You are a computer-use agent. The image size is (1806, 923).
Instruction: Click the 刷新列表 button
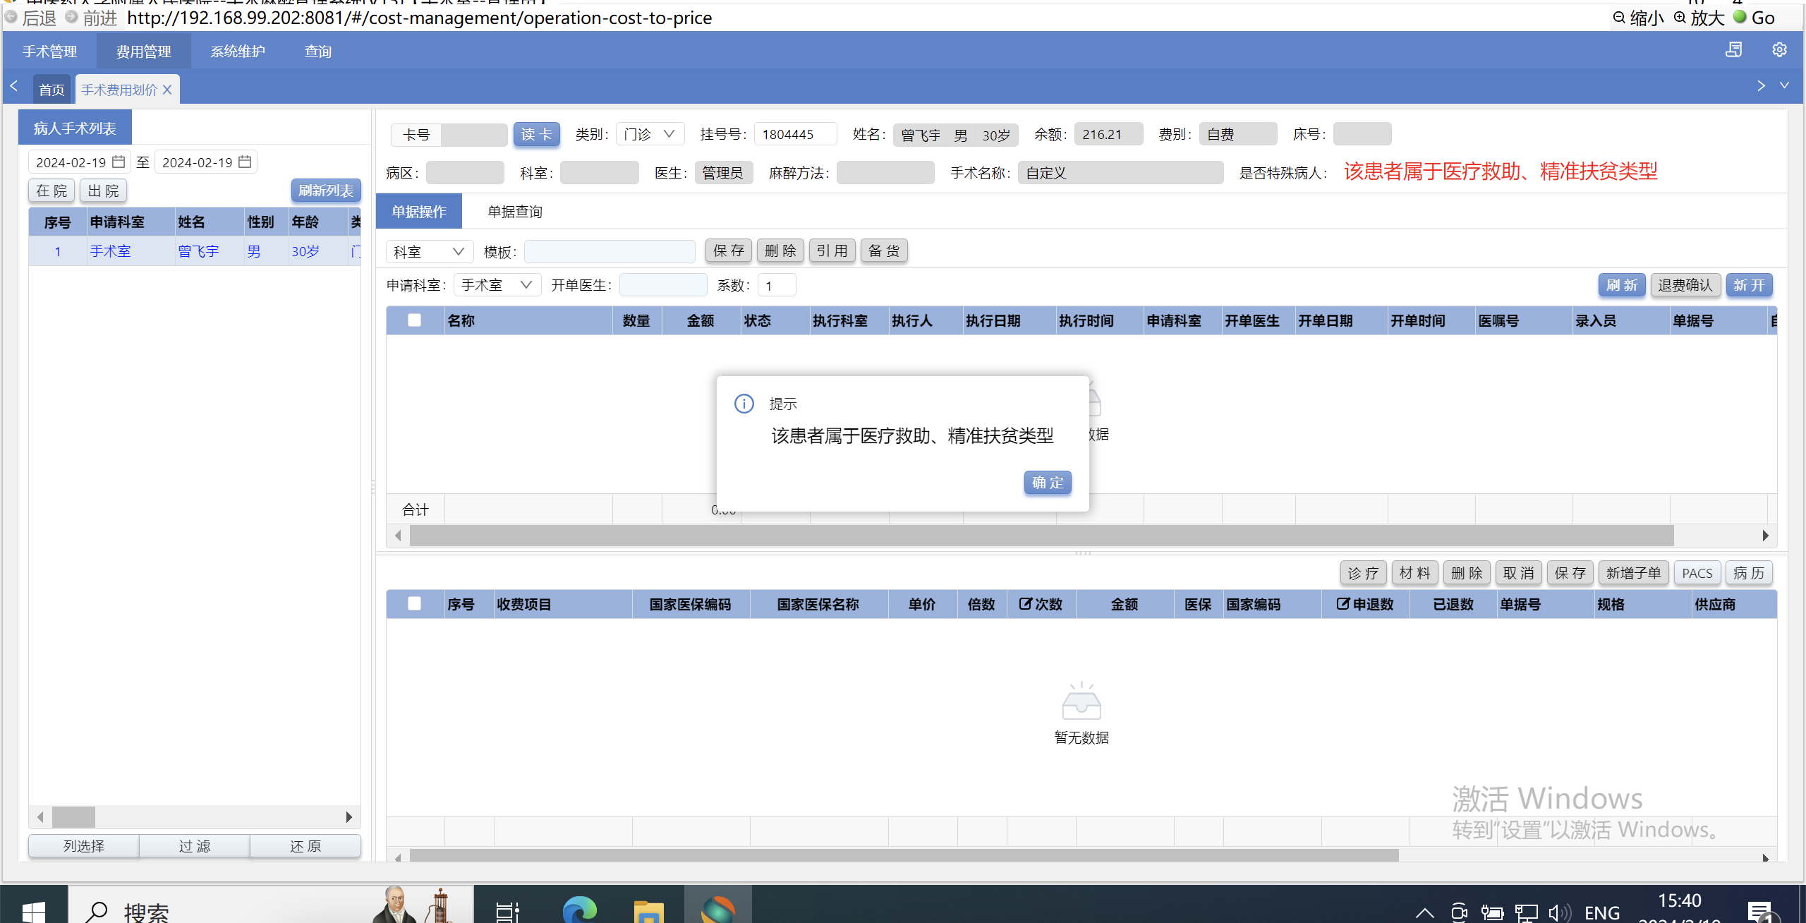(325, 191)
